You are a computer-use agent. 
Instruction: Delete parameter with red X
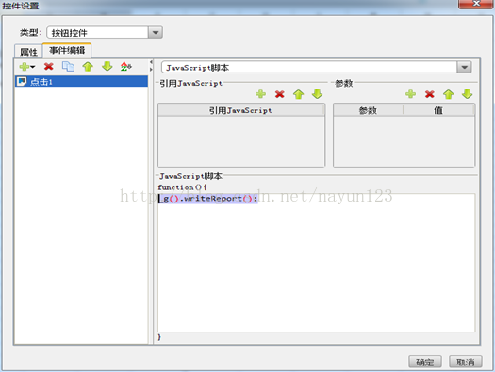coord(429,94)
